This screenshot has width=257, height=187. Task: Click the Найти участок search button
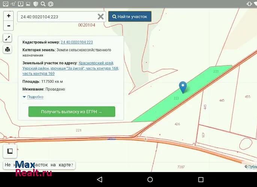tap(130, 17)
